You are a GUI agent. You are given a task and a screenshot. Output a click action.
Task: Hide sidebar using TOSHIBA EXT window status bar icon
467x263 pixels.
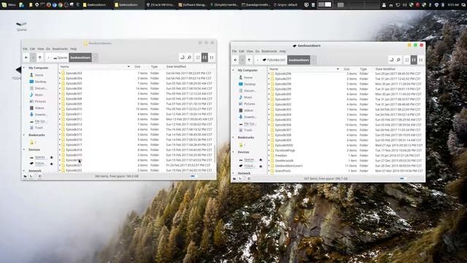click(249, 178)
